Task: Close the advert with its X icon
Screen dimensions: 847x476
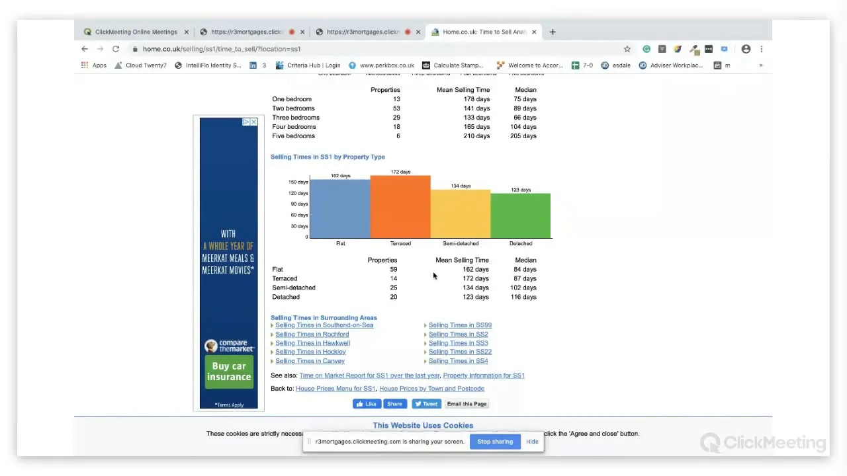Action: tap(253, 122)
